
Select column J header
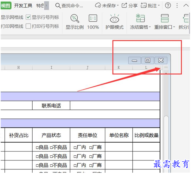(x=87, y=67)
